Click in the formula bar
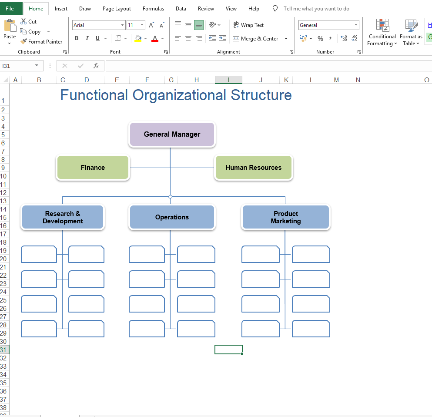The width and height of the screenshot is (432, 417). [268, 66]
